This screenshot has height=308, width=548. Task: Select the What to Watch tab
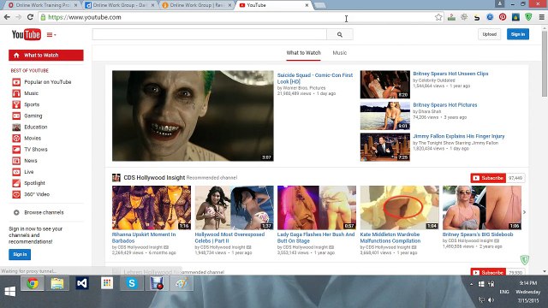[303, 53]
